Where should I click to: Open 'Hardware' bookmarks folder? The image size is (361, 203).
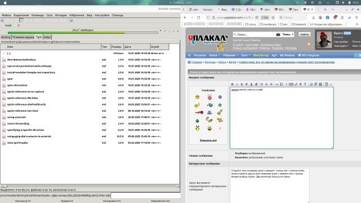pos(268,24)
